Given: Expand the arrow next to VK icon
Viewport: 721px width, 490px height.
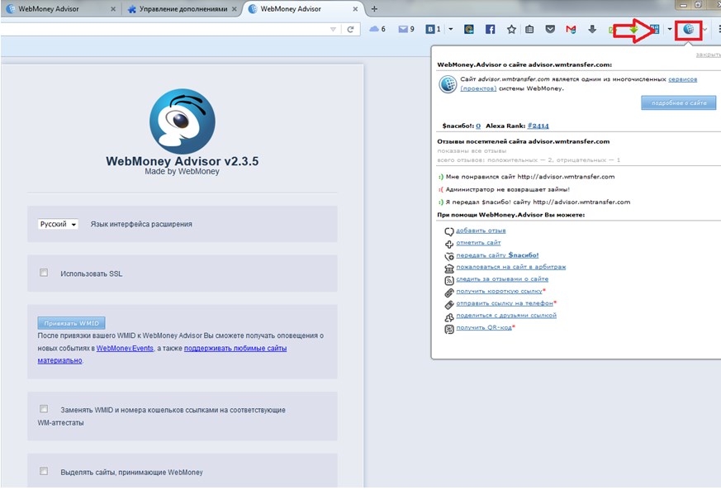Looking at the screenshot, I should 450,30.
